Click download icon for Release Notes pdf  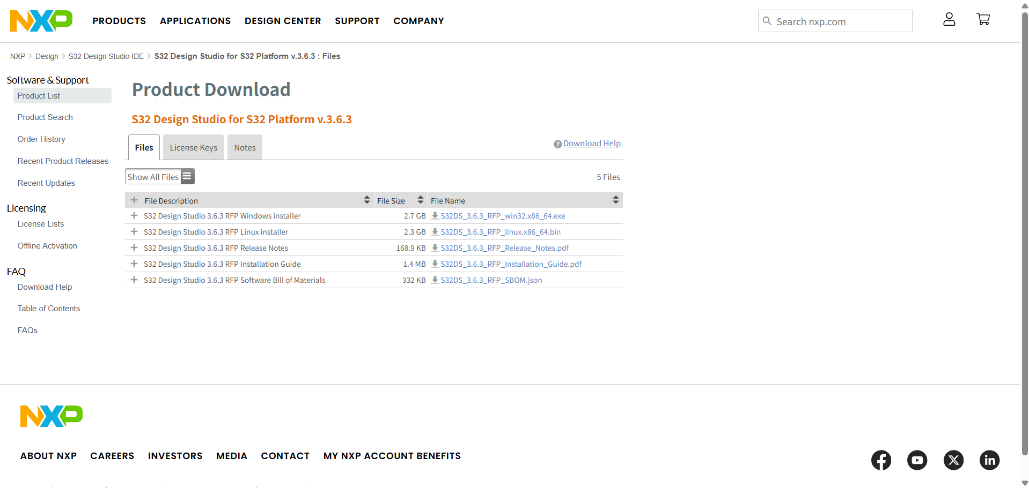point(435,247)
